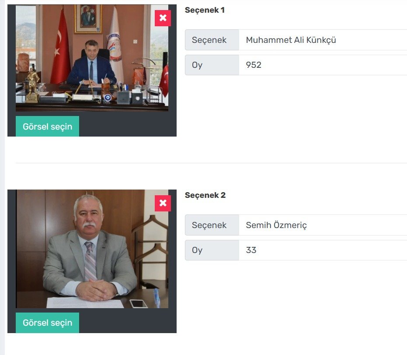Click the Seçenek 1 heading

coord(205,10)
